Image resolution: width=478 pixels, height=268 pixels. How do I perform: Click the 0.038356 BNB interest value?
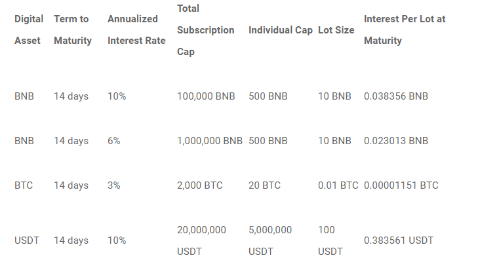click(x=395, y=96)
